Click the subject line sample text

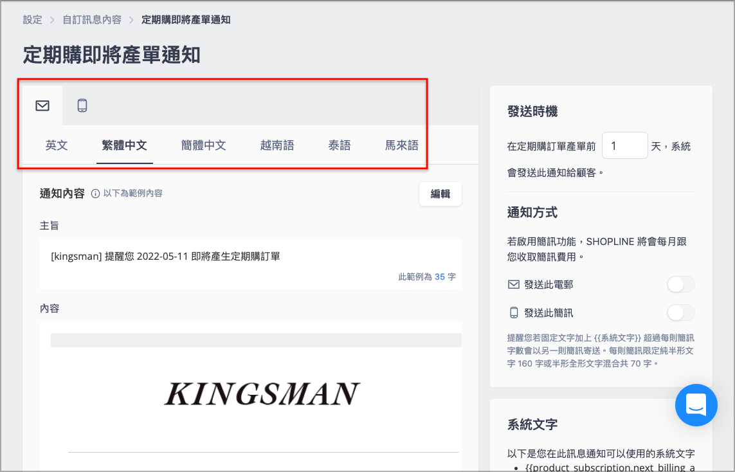(165, 257)
